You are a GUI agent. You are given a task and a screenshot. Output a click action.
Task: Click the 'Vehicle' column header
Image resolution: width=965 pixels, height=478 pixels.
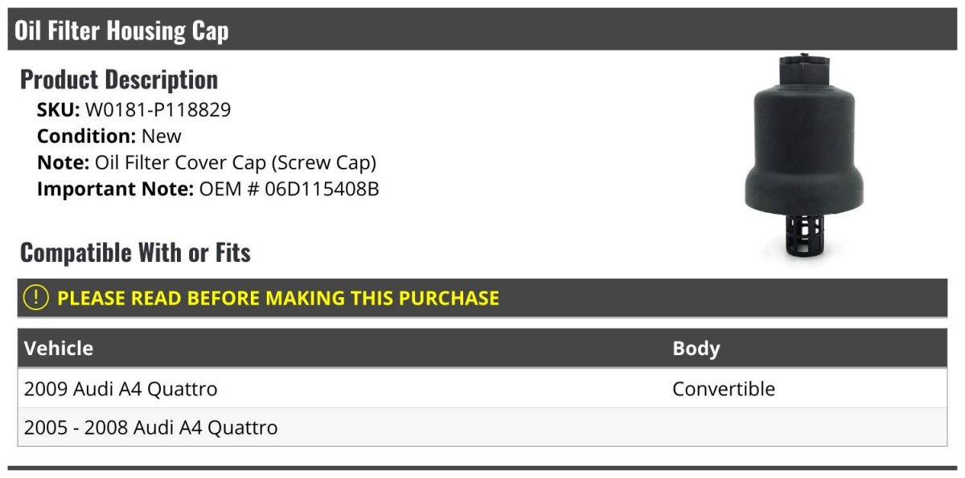pos(59,349)
